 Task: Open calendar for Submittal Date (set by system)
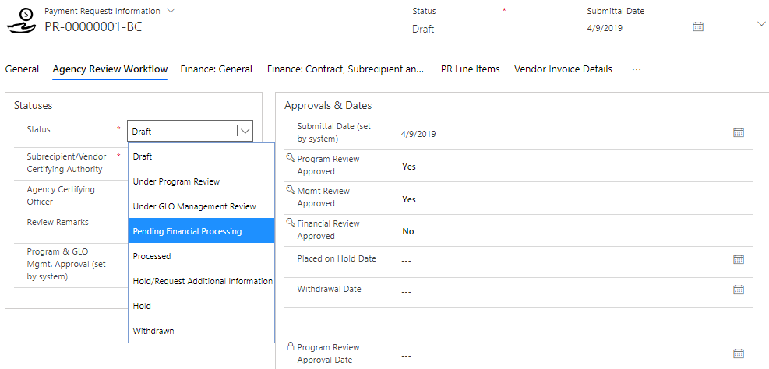[x=739, y=132]
